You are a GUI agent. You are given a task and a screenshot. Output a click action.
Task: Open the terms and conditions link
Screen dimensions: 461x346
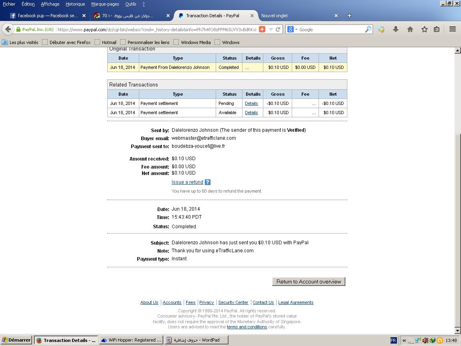tap(247, 327)
